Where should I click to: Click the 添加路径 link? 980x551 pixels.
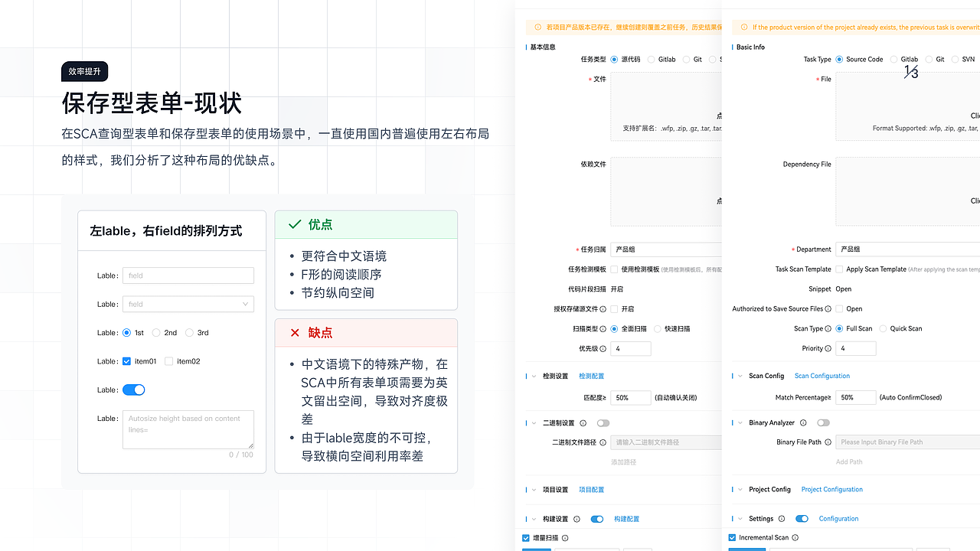coord(624,462)
